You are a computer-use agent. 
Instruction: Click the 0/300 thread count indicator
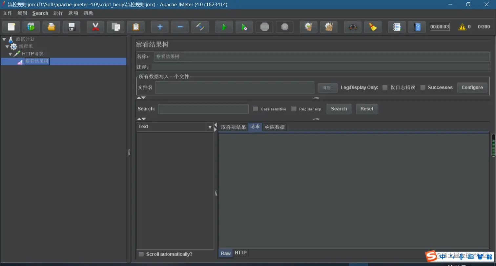pyautogui.click(x=484, y=27)
